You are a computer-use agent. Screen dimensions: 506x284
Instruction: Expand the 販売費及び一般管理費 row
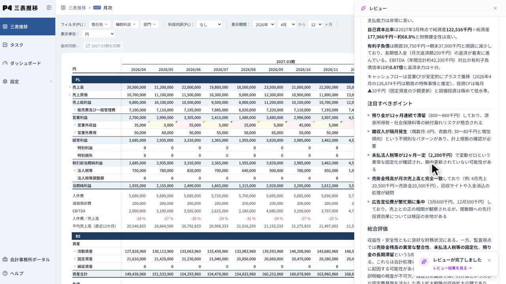pos(75,110)
